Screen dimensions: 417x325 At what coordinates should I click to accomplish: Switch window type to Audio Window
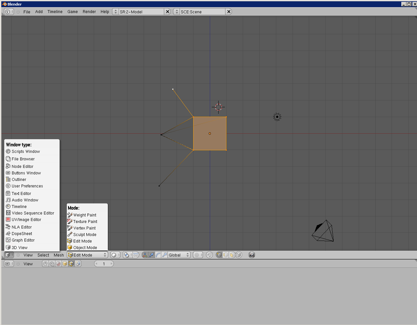click(x=32, y=200)
